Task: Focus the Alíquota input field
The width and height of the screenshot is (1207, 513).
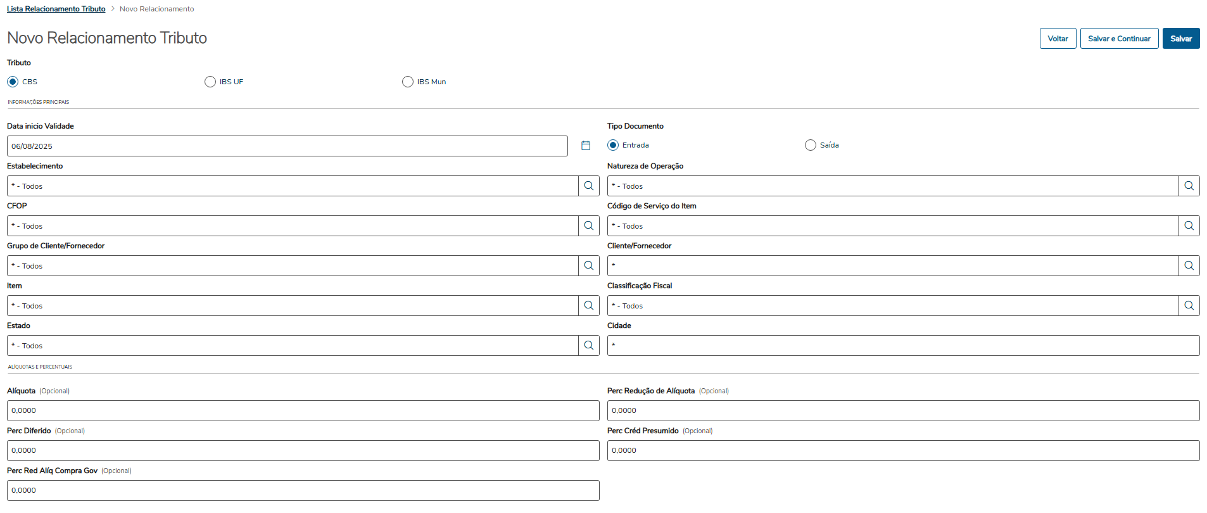Action: (303, 410)
